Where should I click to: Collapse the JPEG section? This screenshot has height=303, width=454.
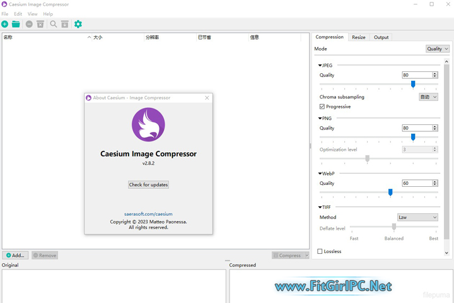pyautogui.click(x=320, y=66)
